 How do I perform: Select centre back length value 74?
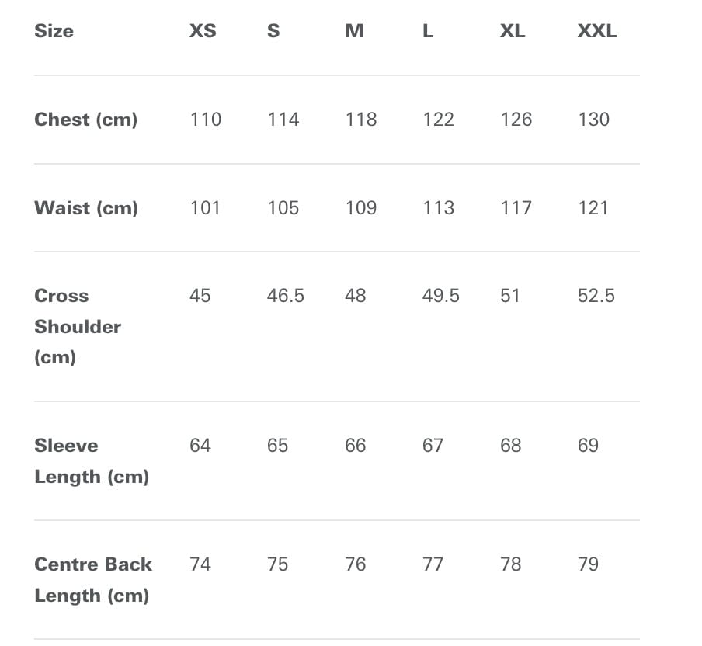tap(200, 564)
